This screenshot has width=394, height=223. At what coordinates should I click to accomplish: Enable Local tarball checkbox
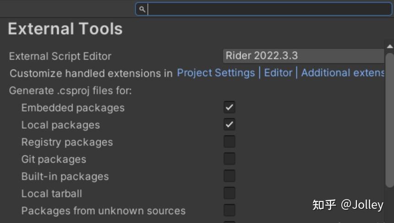pyautogui.click(x=229, y=193)
